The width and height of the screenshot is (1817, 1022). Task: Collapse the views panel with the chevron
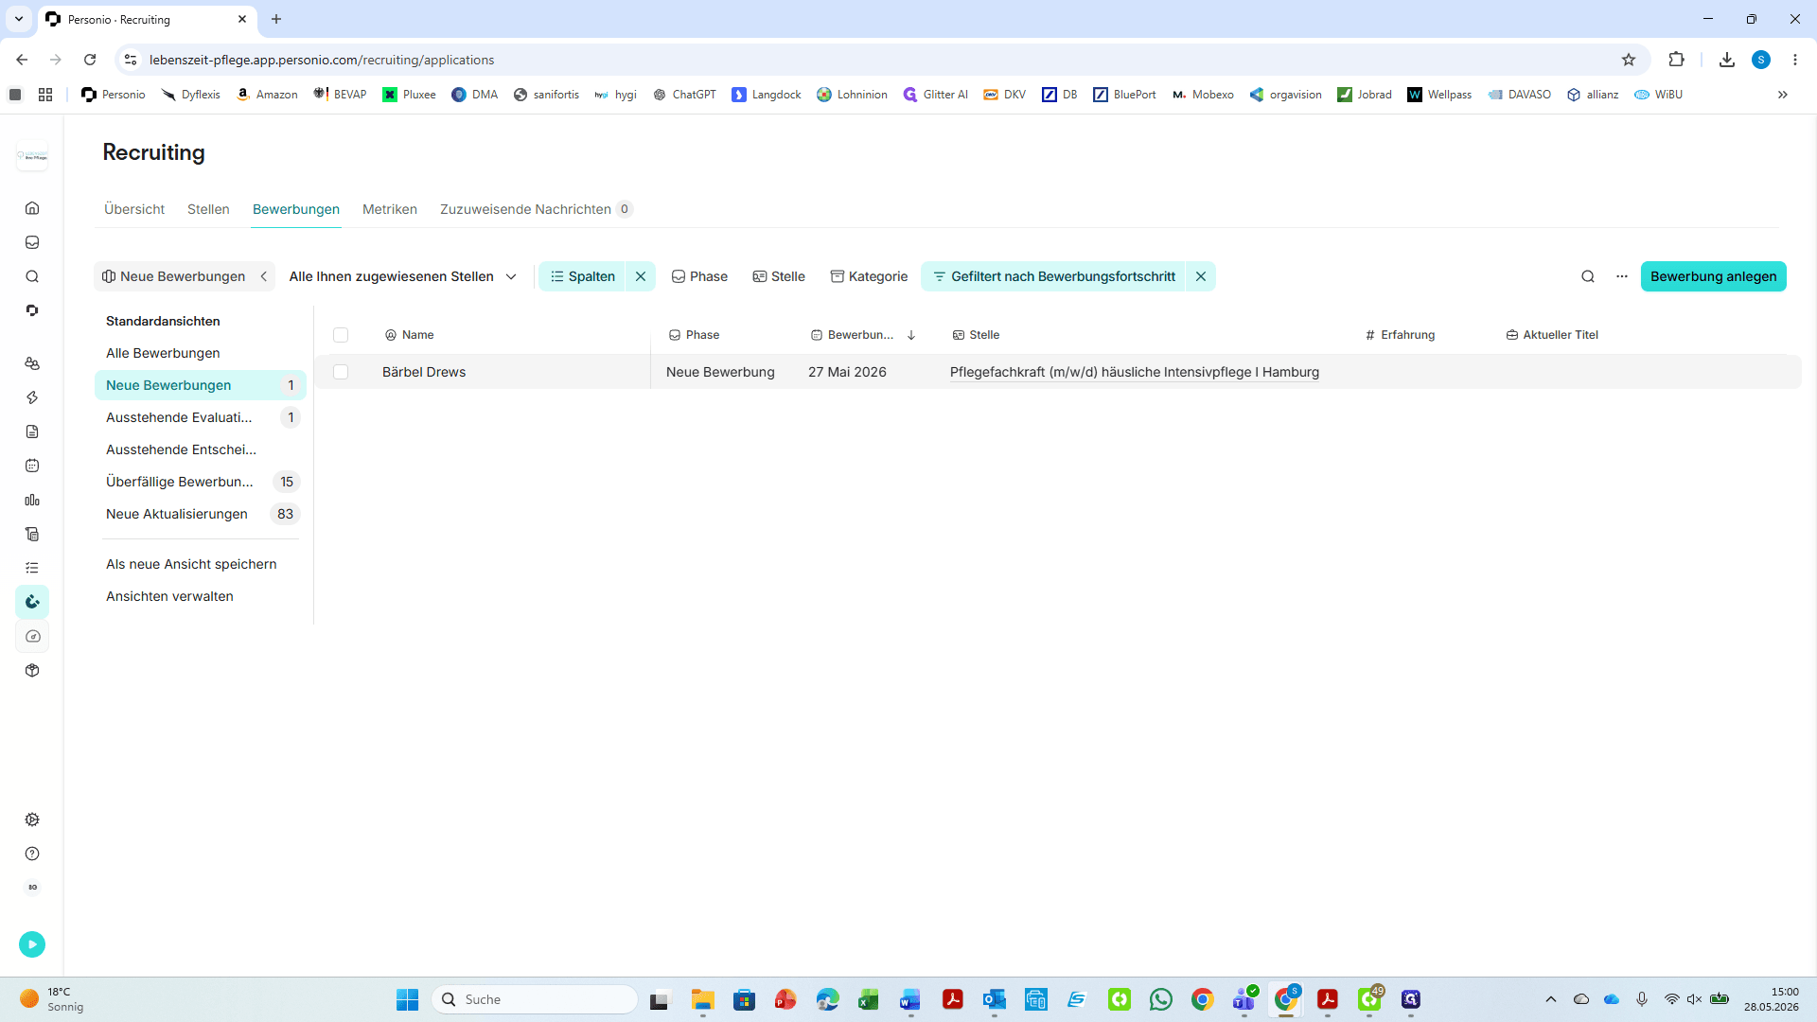coord(264,276)
